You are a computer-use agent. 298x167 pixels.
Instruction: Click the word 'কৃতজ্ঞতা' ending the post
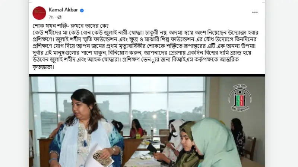point(43,67)
